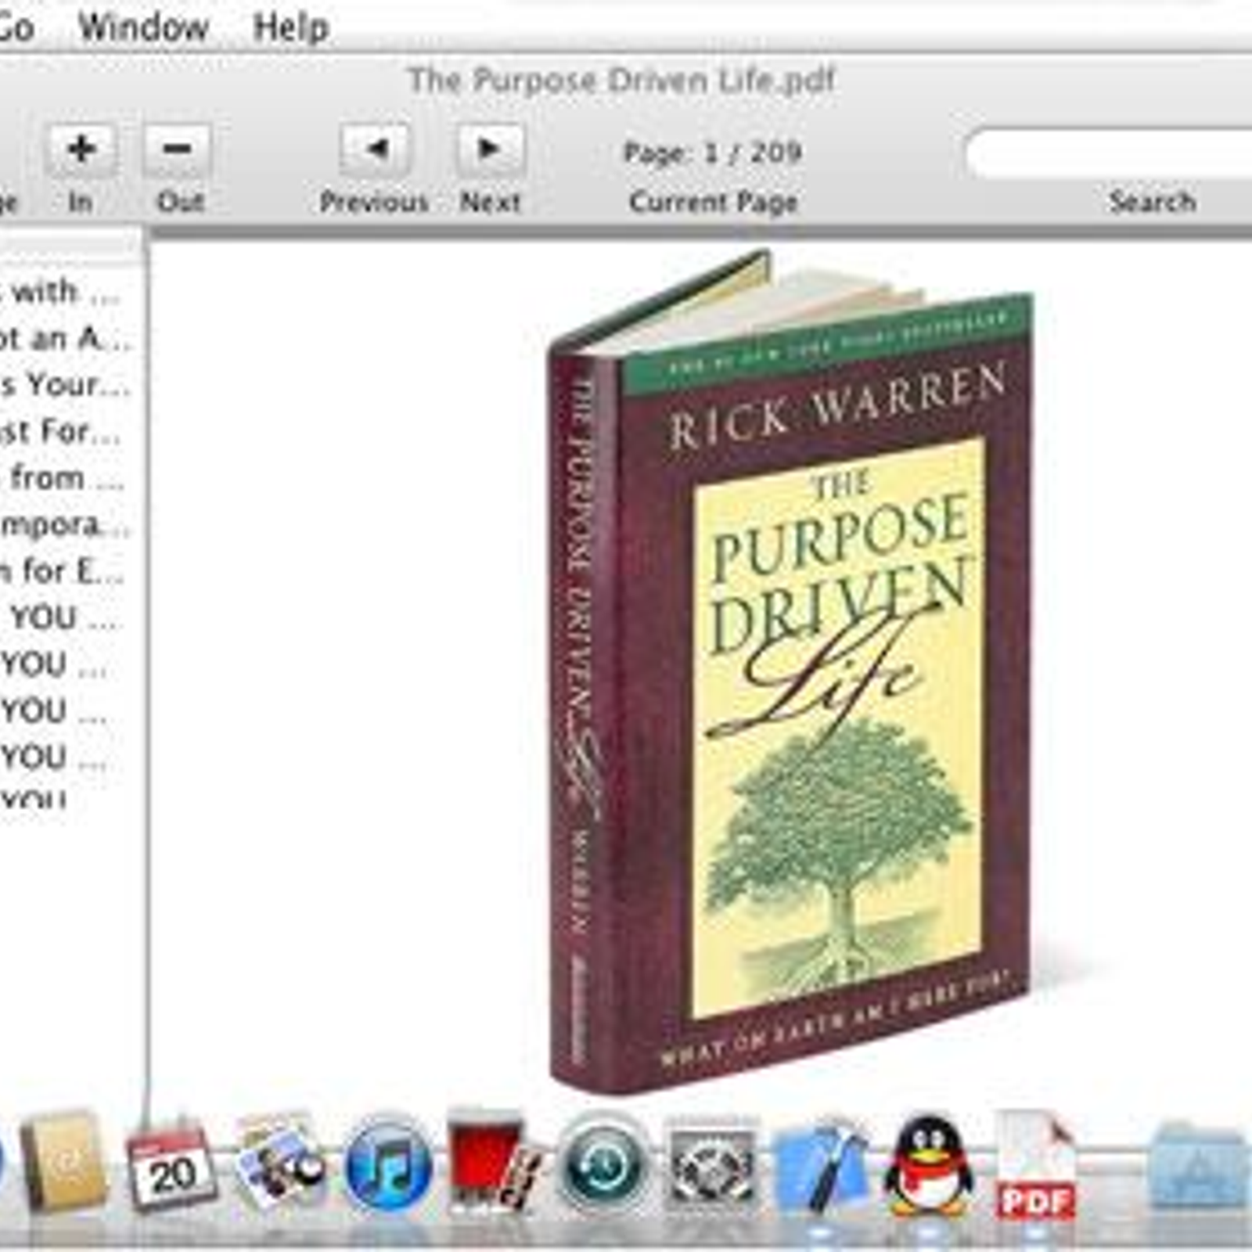Viewport: 1252px width, 1252px height.
Task: Select outline entry 'mpora...'
Action: 66,524
